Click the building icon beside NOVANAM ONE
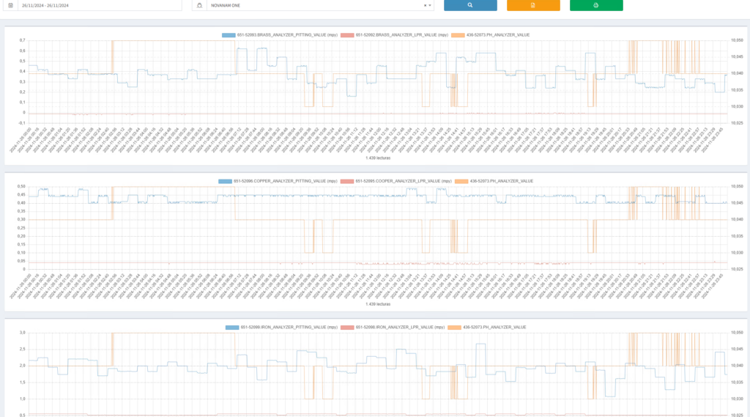The width and height of the screenshot is (750, 417). [199, 5]
